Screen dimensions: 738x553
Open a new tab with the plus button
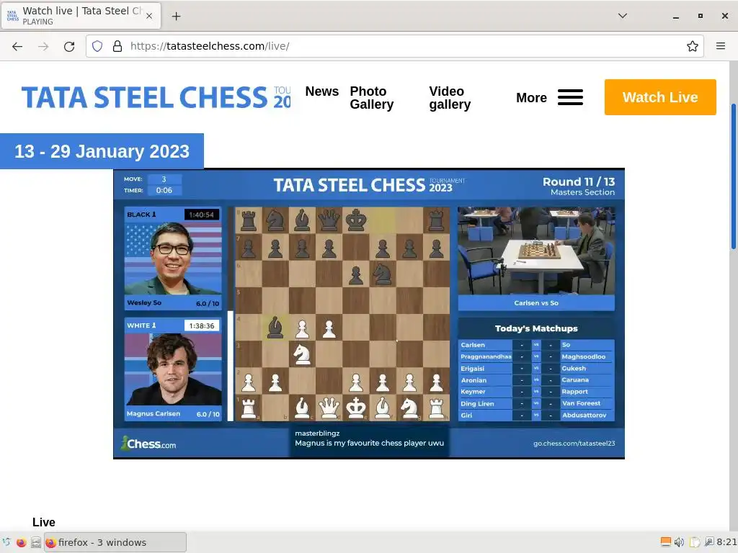click(176, 16)
